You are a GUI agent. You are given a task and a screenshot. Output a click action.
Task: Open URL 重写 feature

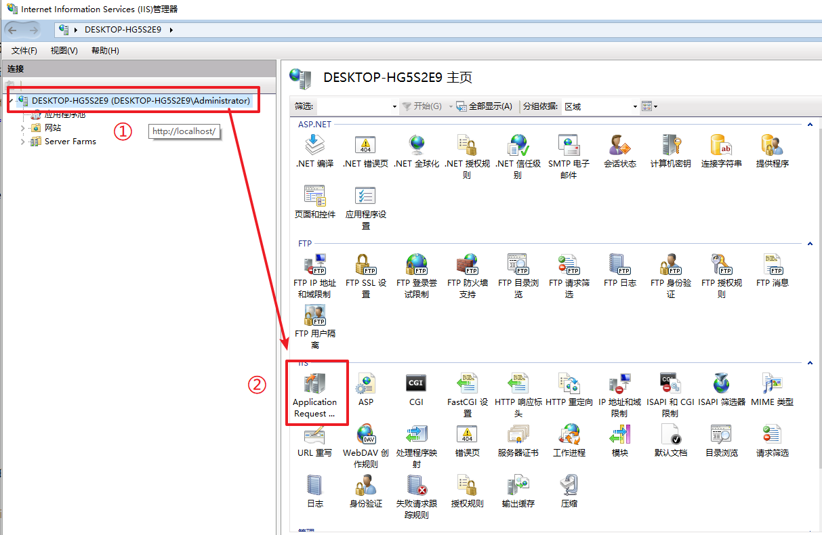[x=315, y=440]
